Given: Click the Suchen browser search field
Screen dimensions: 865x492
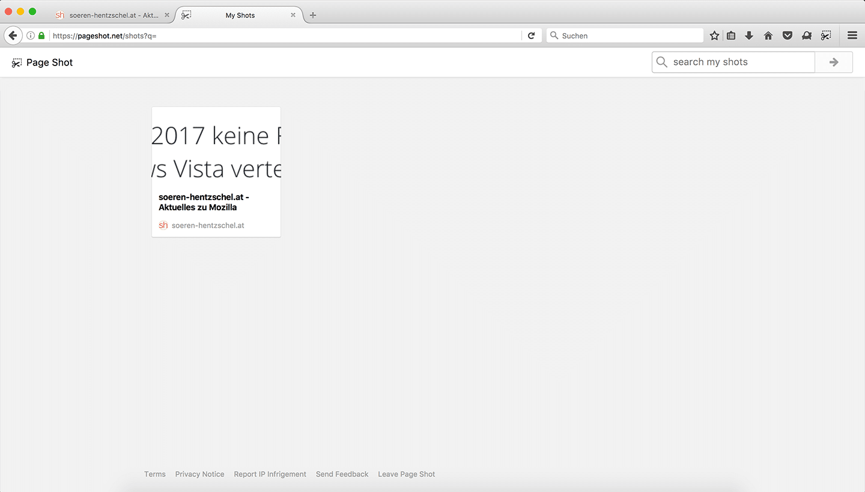Looking at the screenshot, I should coord(625,35).
